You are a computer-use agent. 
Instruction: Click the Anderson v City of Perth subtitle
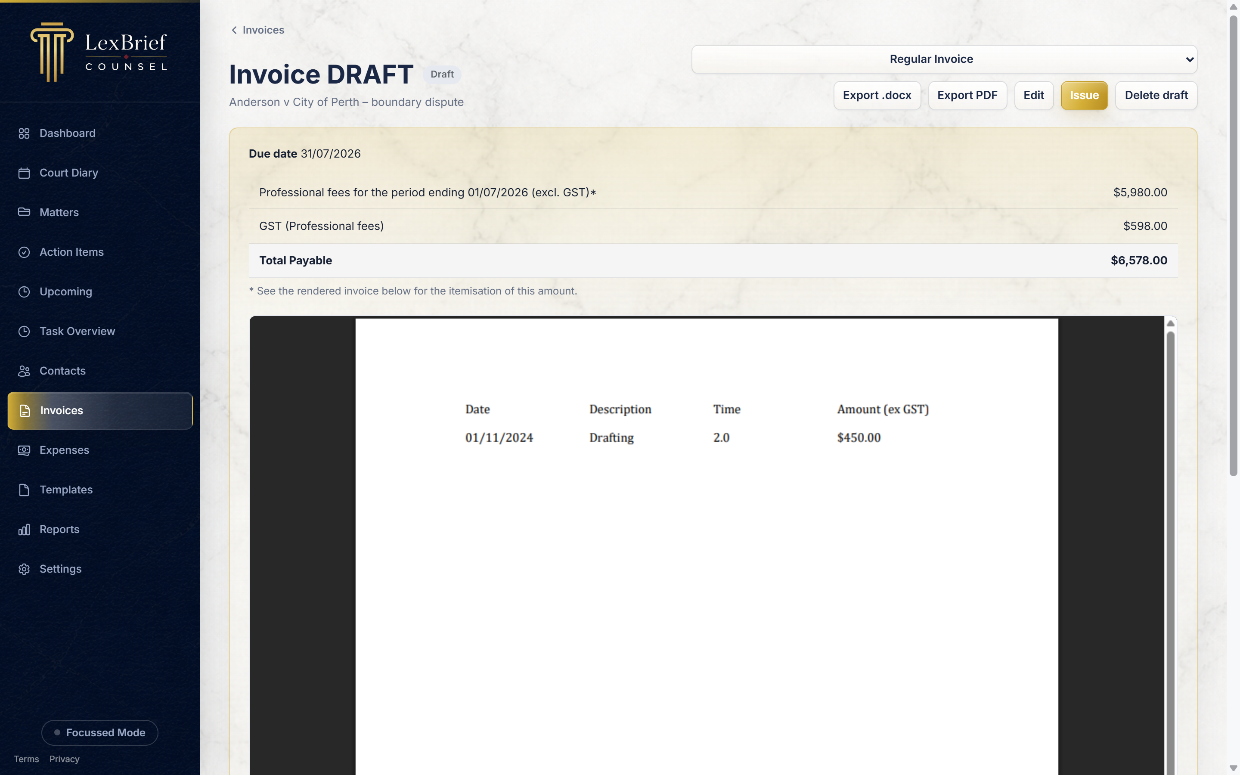pyautogui.click(x=346, y=102)
